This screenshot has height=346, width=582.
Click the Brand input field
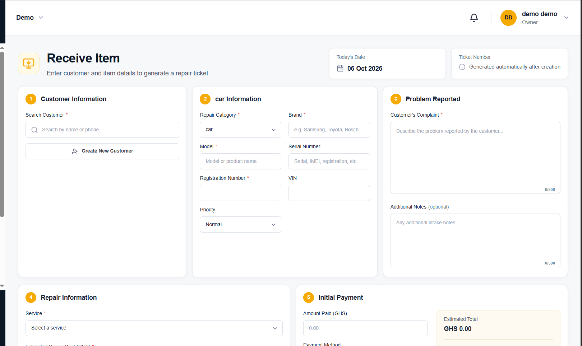329,130
